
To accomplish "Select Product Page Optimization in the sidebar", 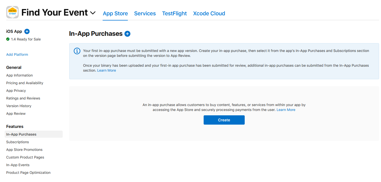I will [28, 173].
